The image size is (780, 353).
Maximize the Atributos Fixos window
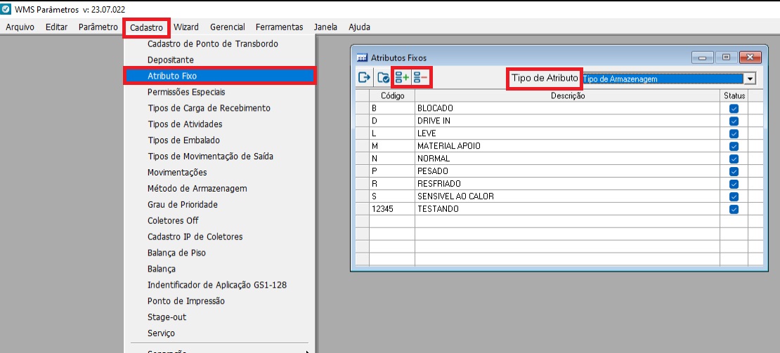pos(727,58)
